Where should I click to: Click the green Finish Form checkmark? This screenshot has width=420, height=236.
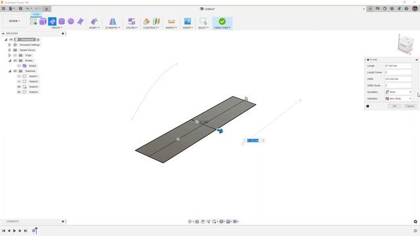(222, 22)
